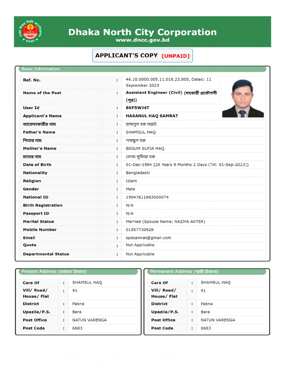Select the Dhaka North City Corporation title
Viewport: 285px width, 380px height.
[142, 32]
